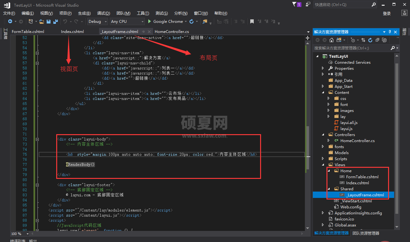410x242 pixels.
Task: Click the Save All toolbar icon
Action: pos(56,22)
